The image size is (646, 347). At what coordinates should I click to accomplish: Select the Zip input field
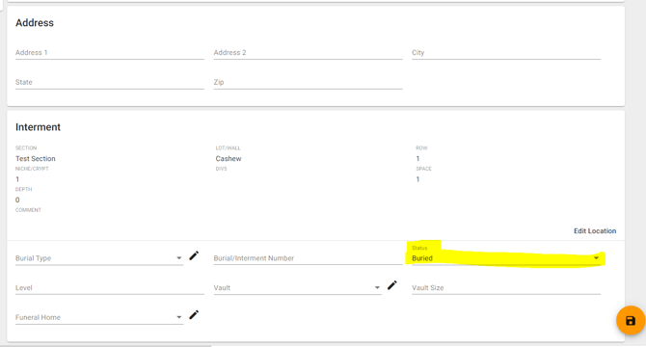tap(308, 82)
